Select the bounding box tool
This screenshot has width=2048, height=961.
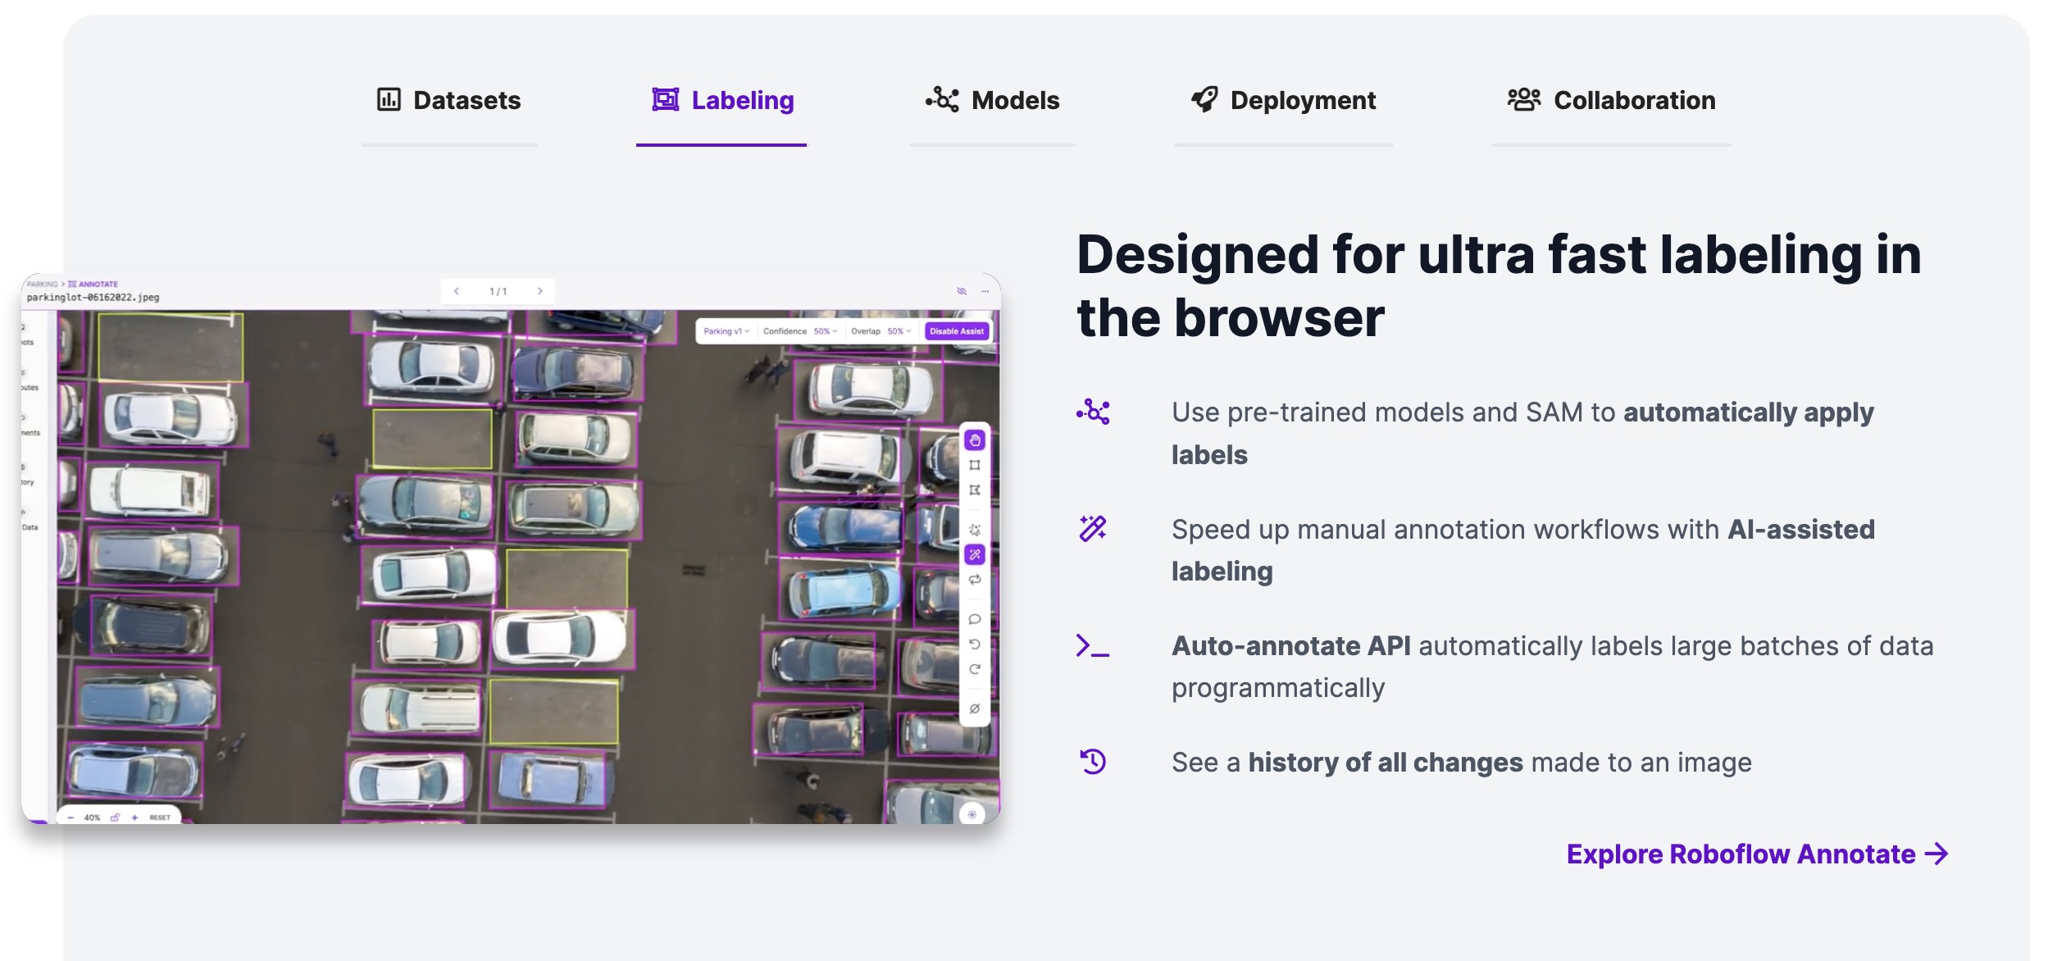[x=974, y=465]
